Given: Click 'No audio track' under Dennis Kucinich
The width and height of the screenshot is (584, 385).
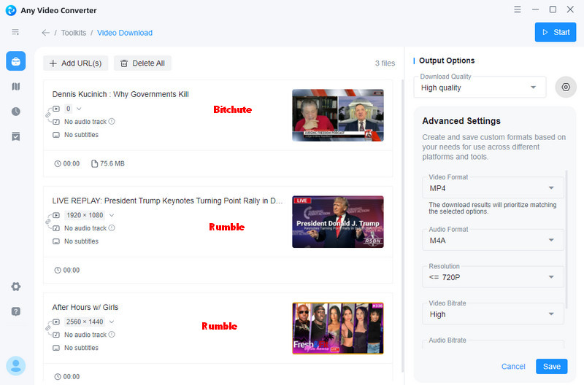Looking at the screenshot, I should click(x=85, y=122).
